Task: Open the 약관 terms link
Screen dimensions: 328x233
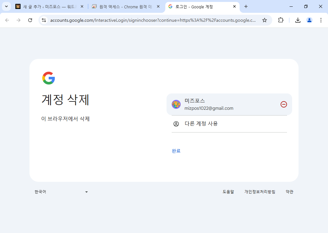Action: [x=290, y=192]
